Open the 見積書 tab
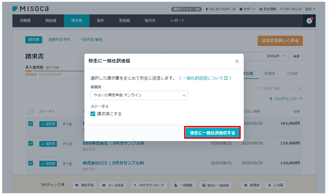 pyautogui.click(x=25, y=21)
